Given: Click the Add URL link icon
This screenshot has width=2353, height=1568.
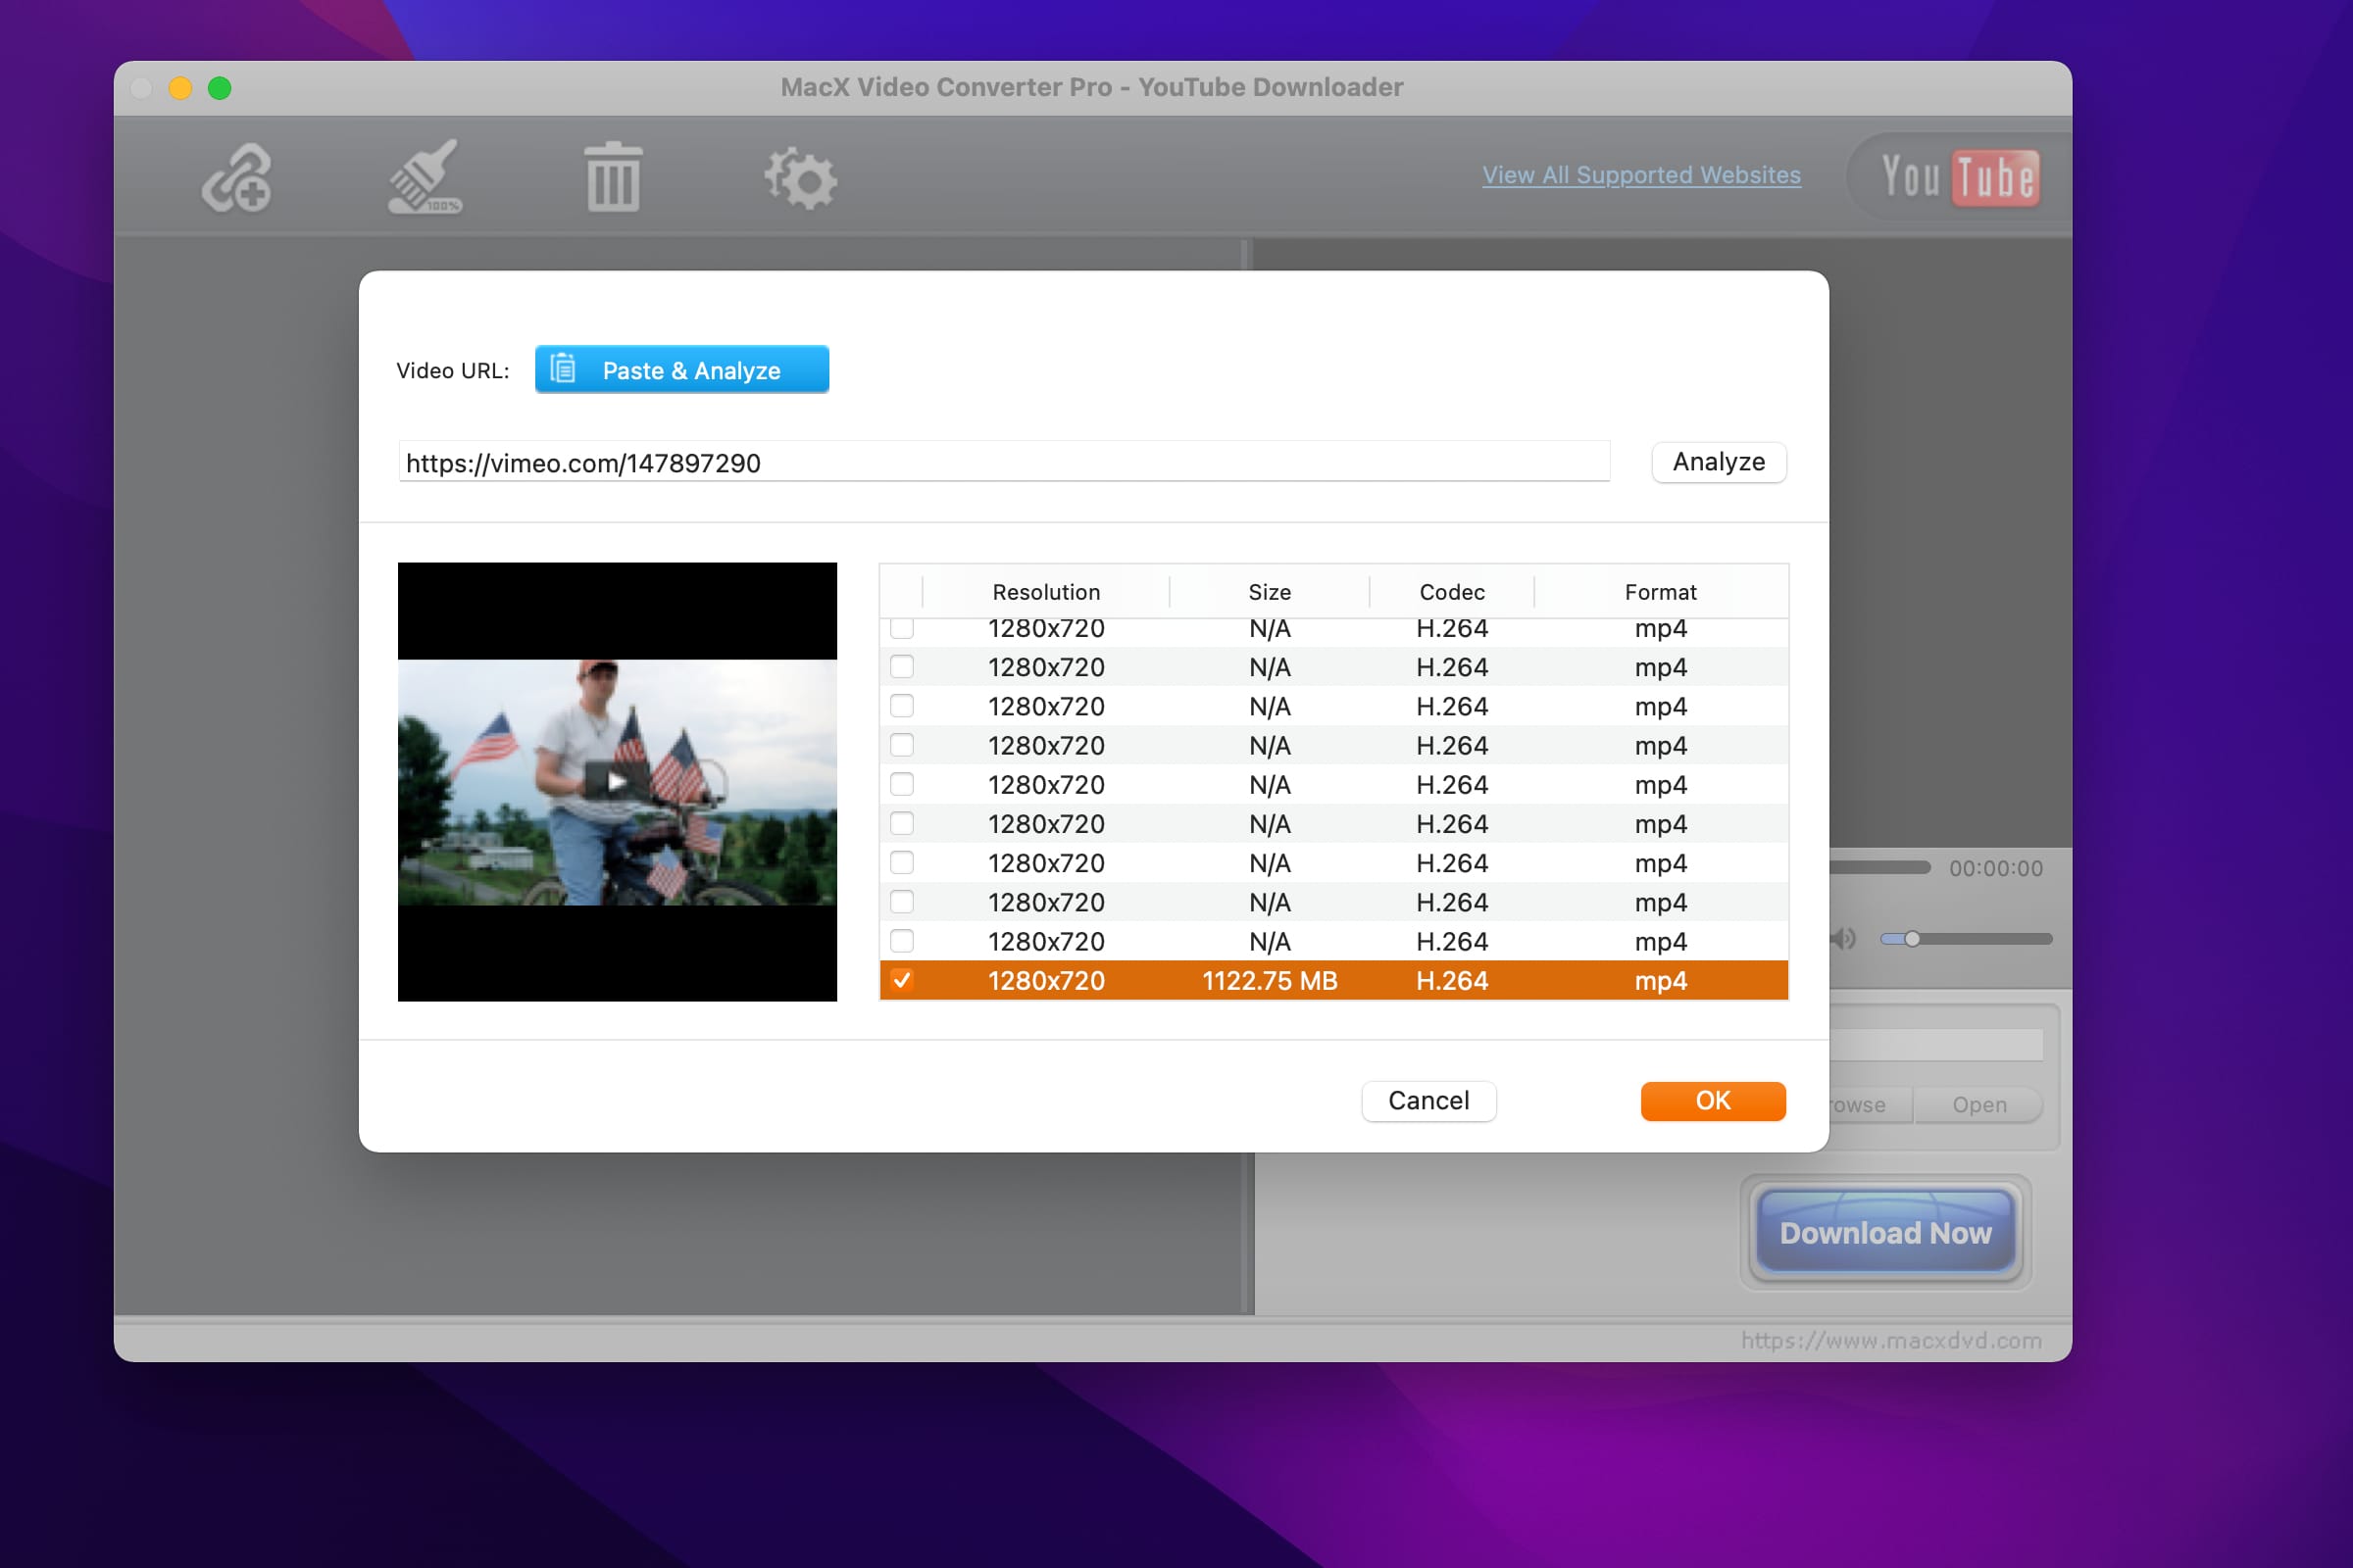Looking at the screenshot, I should (236, 179).
